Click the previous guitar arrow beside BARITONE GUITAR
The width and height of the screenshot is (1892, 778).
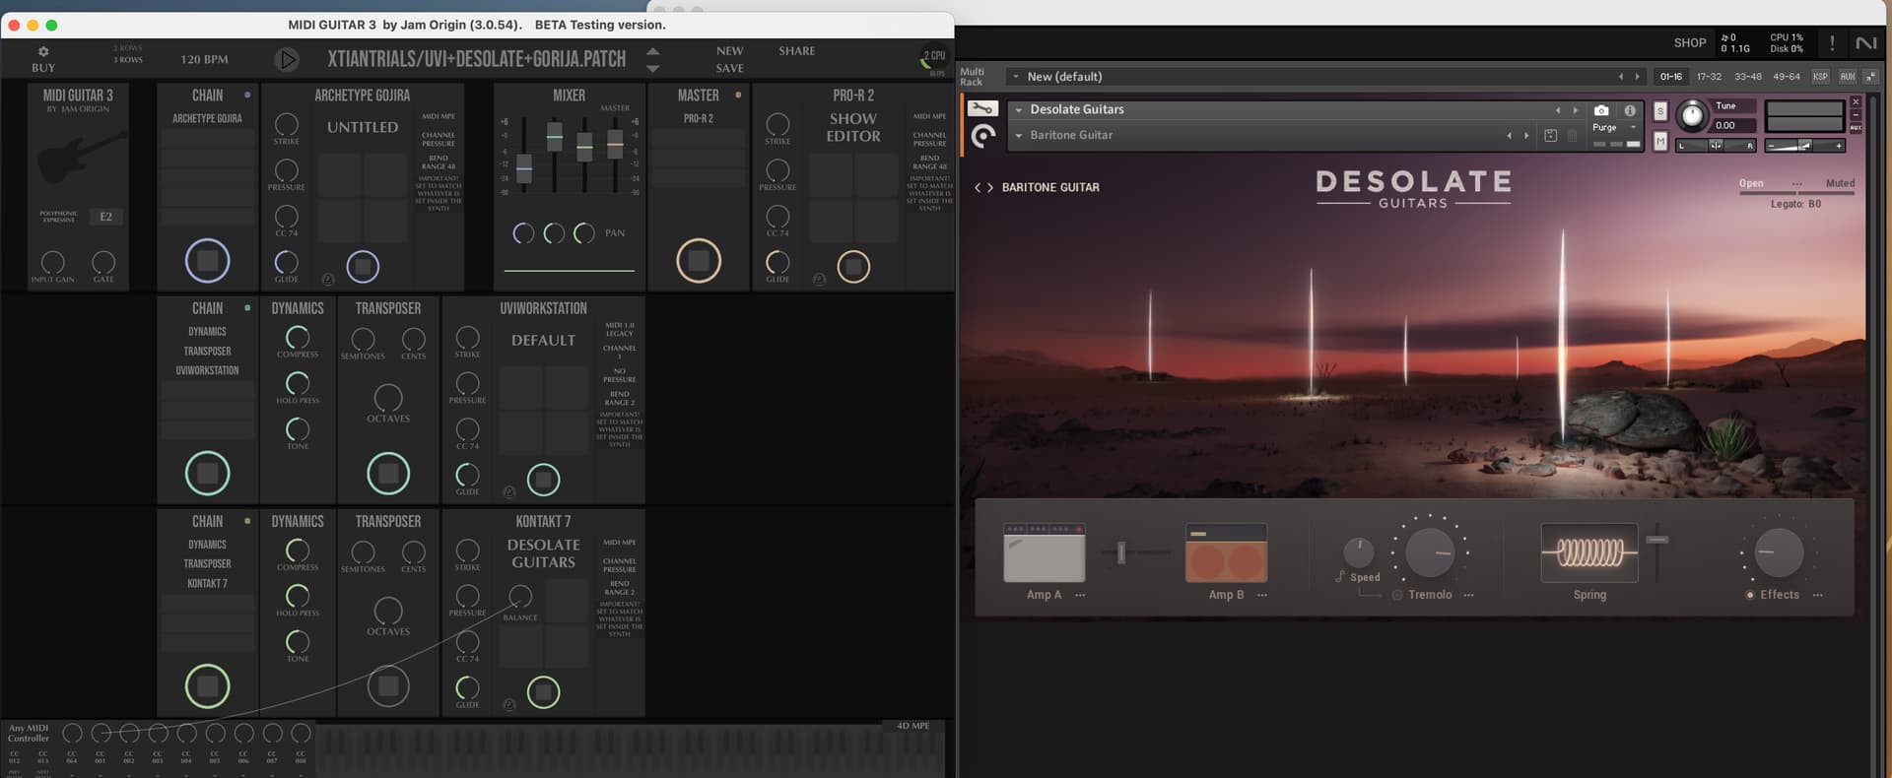click(x=978, y=187)
